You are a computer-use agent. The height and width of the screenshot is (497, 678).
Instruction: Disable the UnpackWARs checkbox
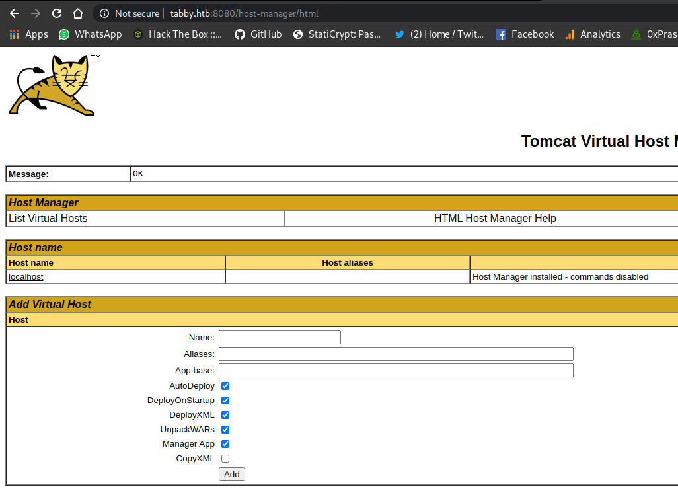(225, 430)
